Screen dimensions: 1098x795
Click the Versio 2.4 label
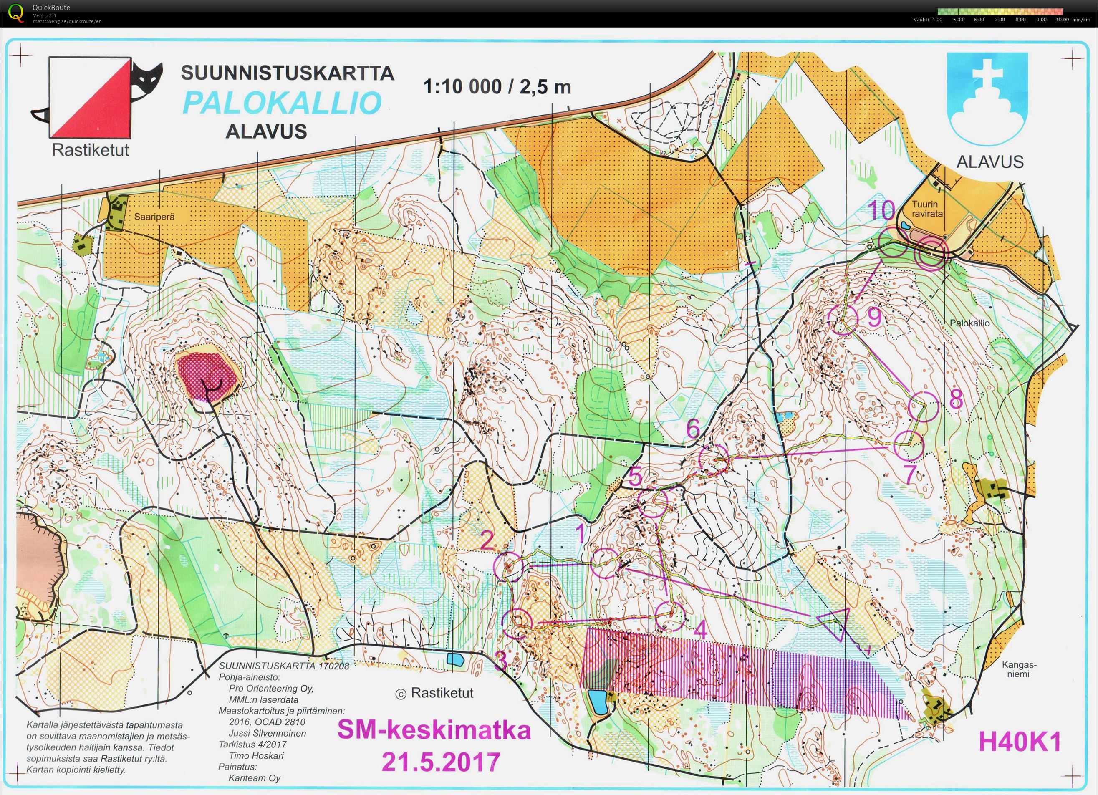click(45, 15)
